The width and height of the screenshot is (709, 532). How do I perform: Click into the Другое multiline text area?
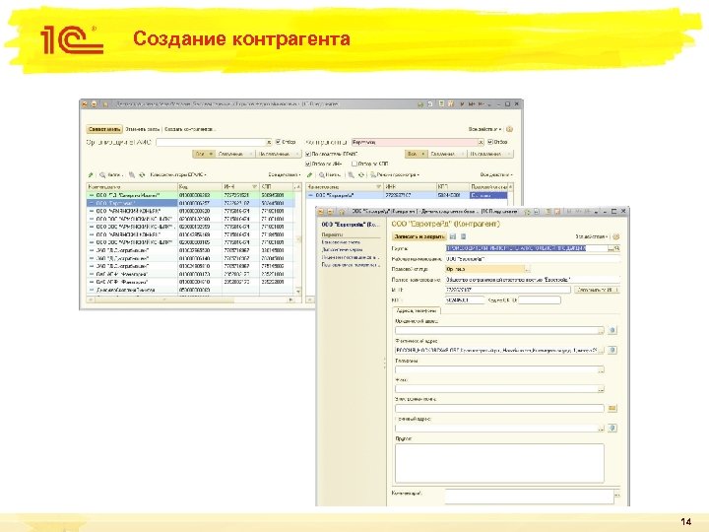(499, 463)
